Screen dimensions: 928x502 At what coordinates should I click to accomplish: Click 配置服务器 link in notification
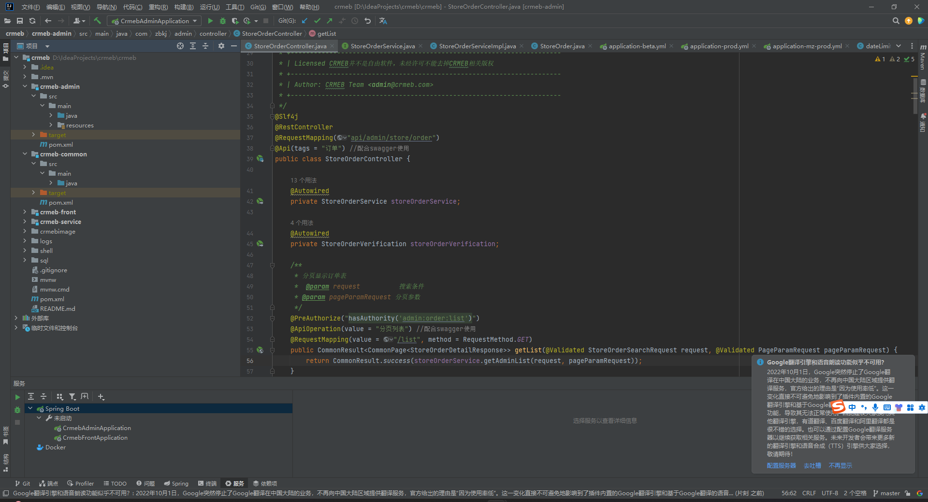point(781,466)
